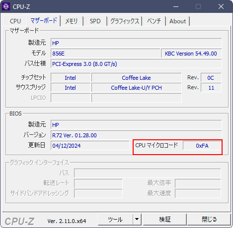The image size is (233, 228).
Task: Click the empty LPCIO vendor field
Action: pos(71,98)
